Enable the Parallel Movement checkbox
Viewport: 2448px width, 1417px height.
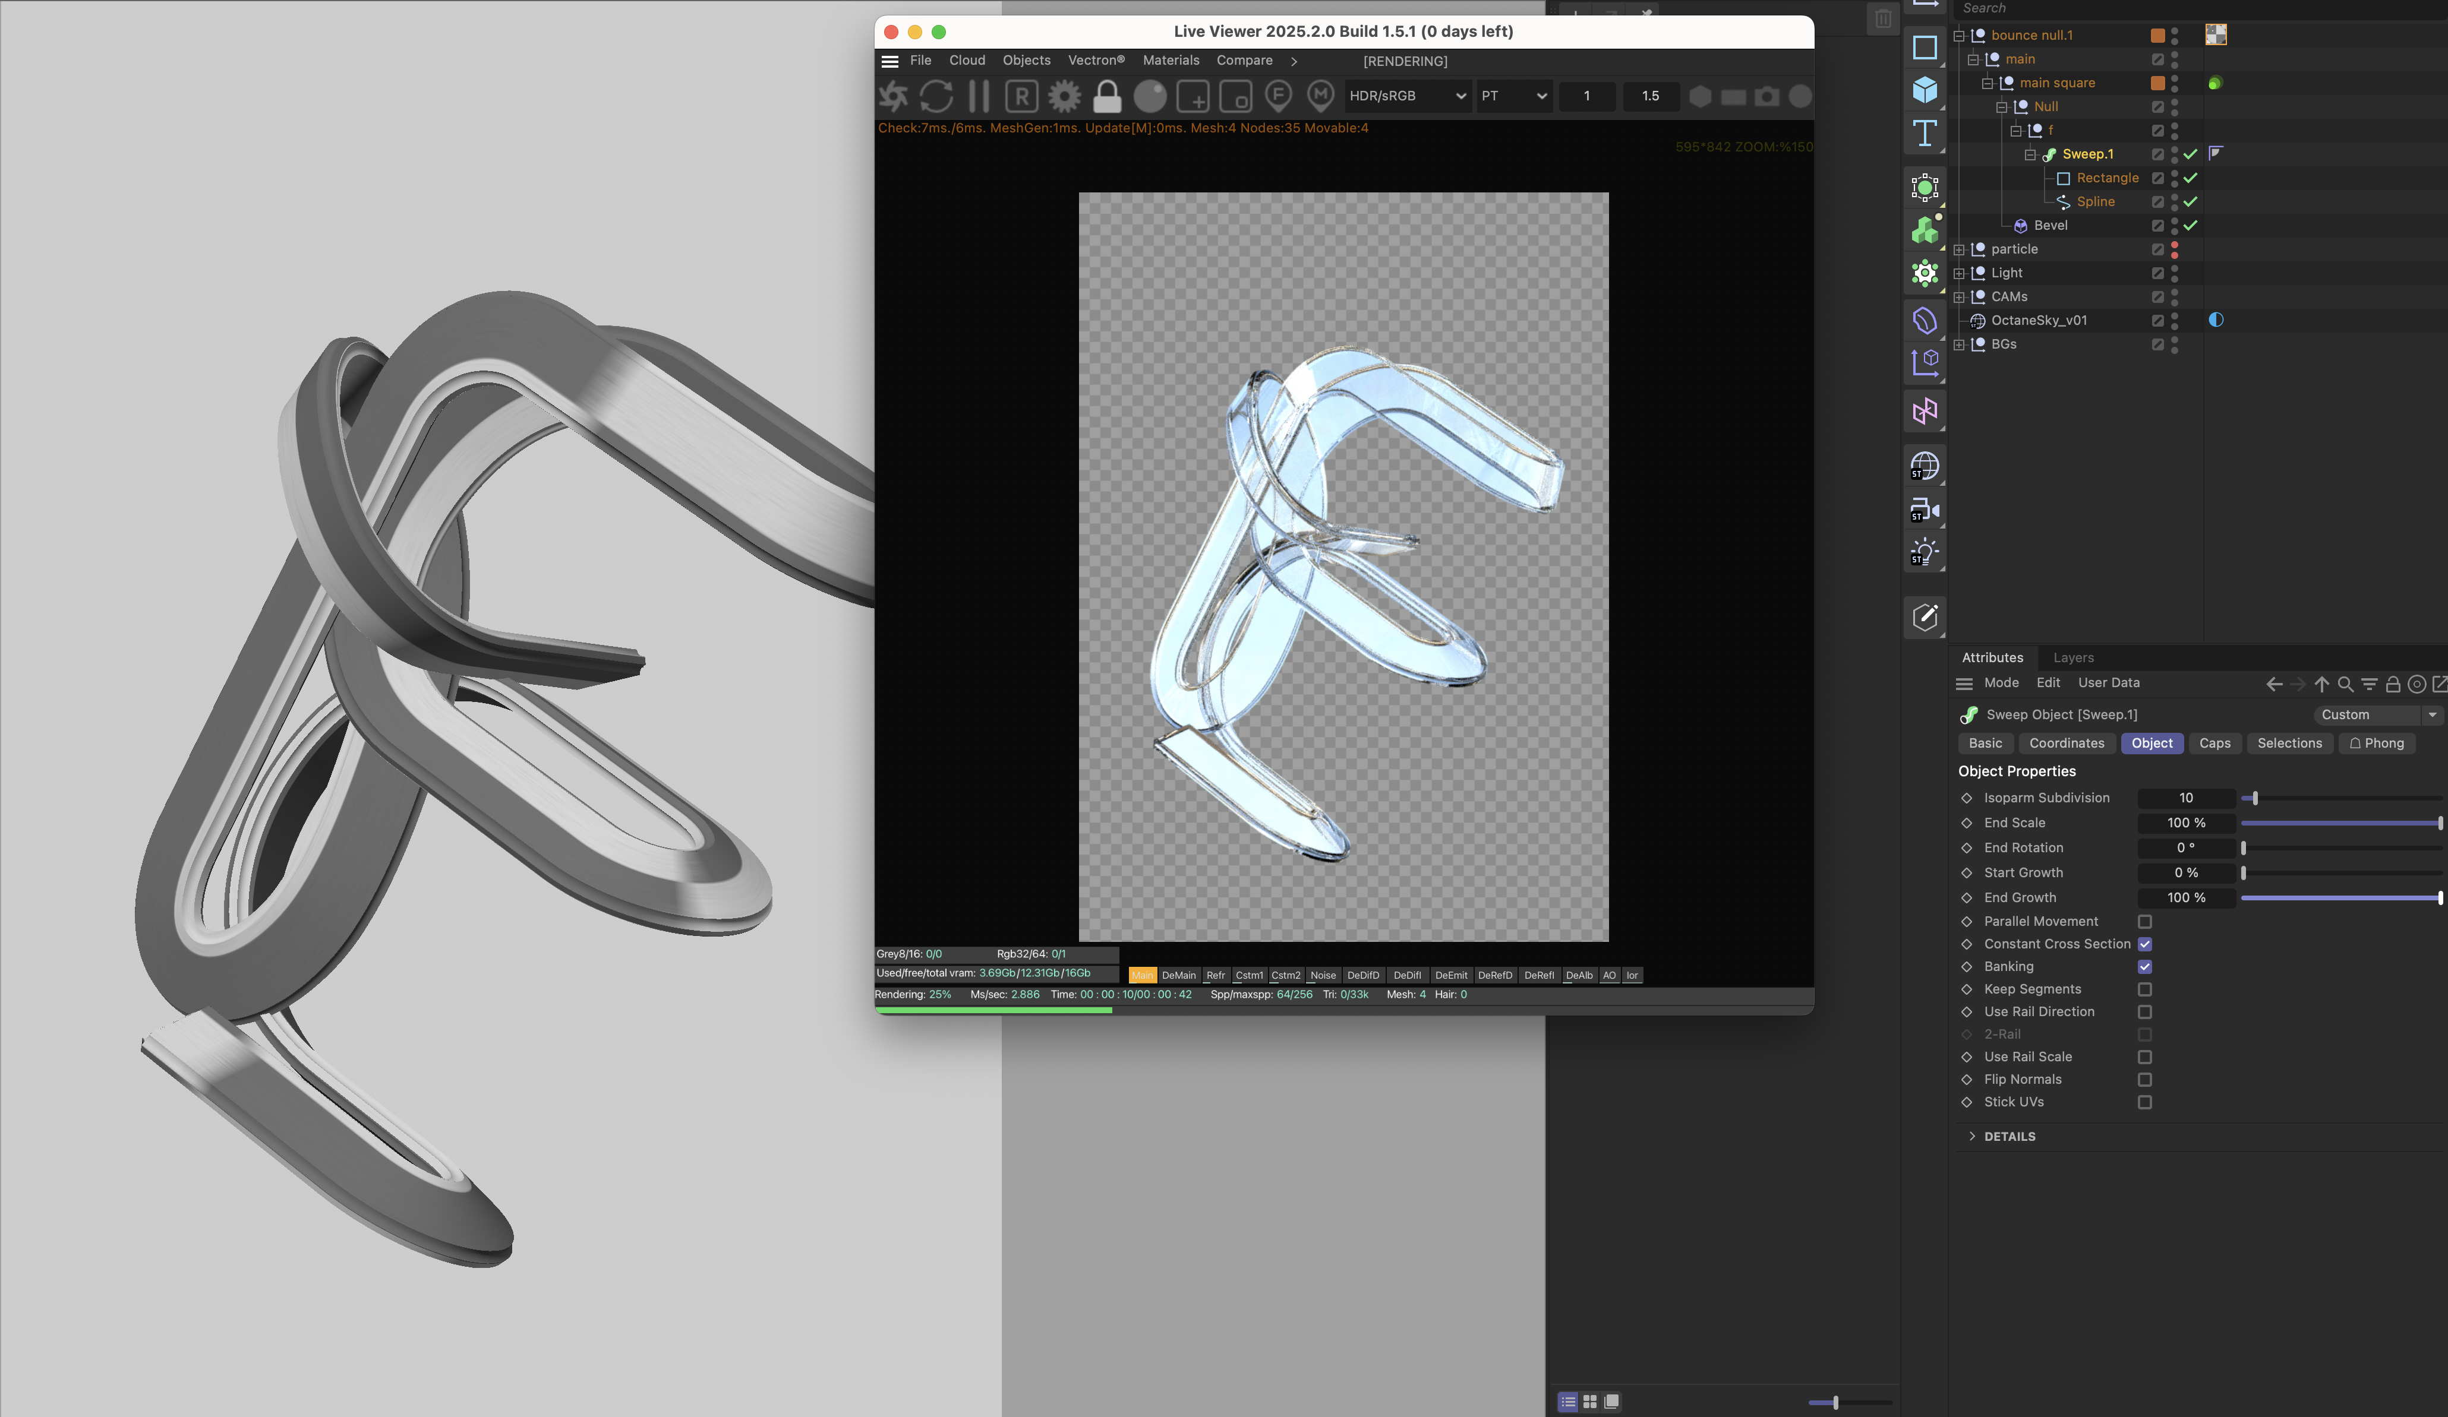click(x=2145, y=922)
